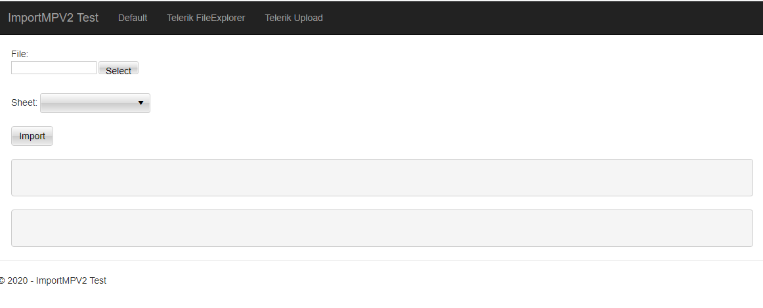Viewport: 763px width, 308px height.
Task: Click the Sheet: label text
Action: [x=24, y=102]
